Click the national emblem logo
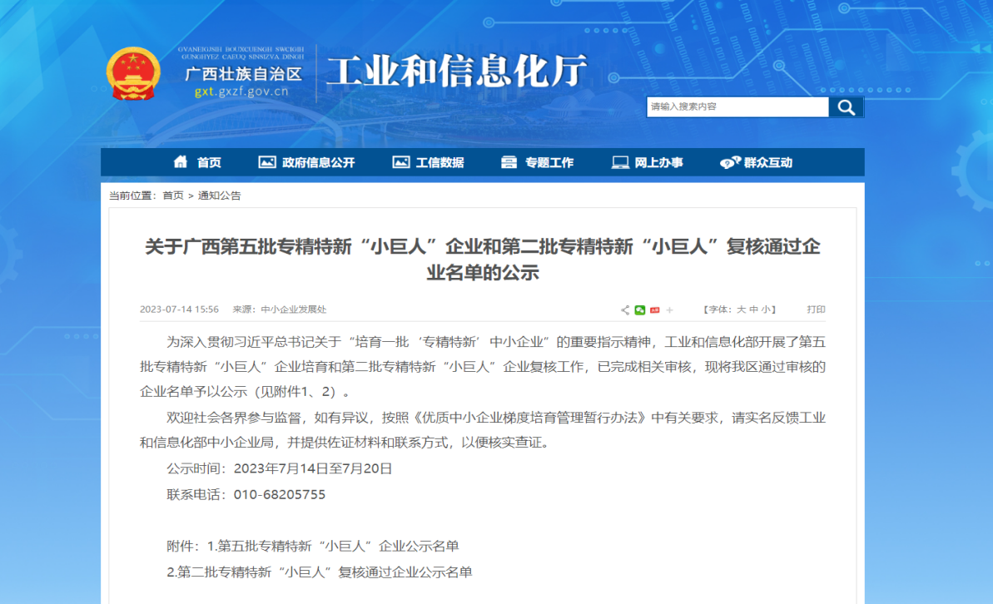This screenshot has width=993, height=604. point(133,73)
